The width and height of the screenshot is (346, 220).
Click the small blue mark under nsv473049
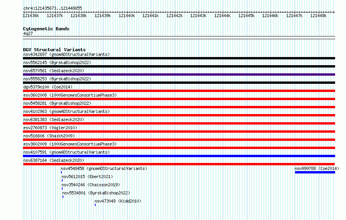[x=95, y=205]
